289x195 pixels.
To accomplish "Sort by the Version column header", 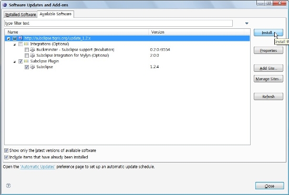I will pyautogui.click(x=197, y=32).
